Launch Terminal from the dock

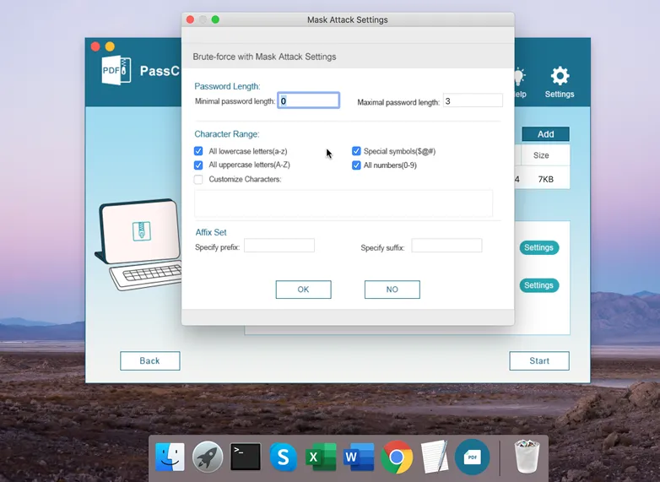click(246, 457)
